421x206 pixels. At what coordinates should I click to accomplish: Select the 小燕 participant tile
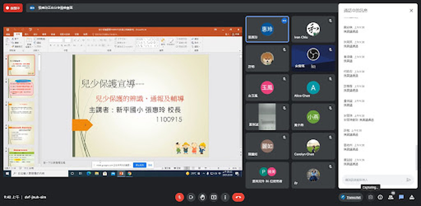click(x=313, y=117)
